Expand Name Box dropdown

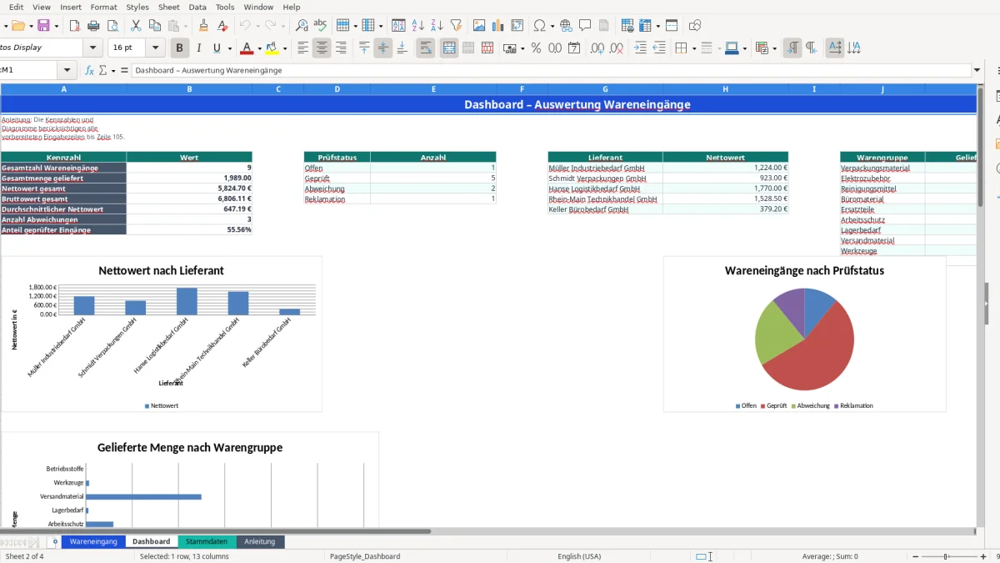[67, 71]
